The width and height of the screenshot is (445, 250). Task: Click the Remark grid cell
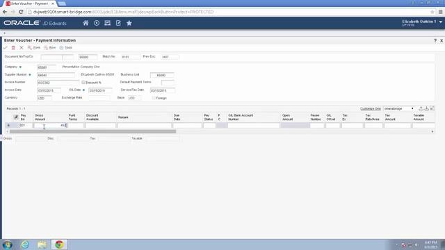pyautogui.click(x=144, y=125)
